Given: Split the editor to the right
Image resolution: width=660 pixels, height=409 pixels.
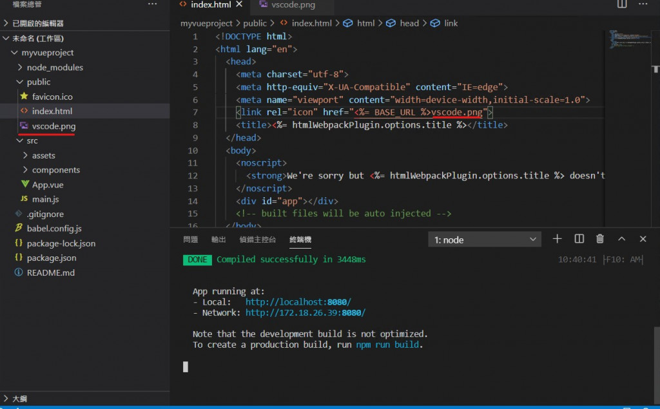Looking at the screenshot, I should [x=622, y=4].
